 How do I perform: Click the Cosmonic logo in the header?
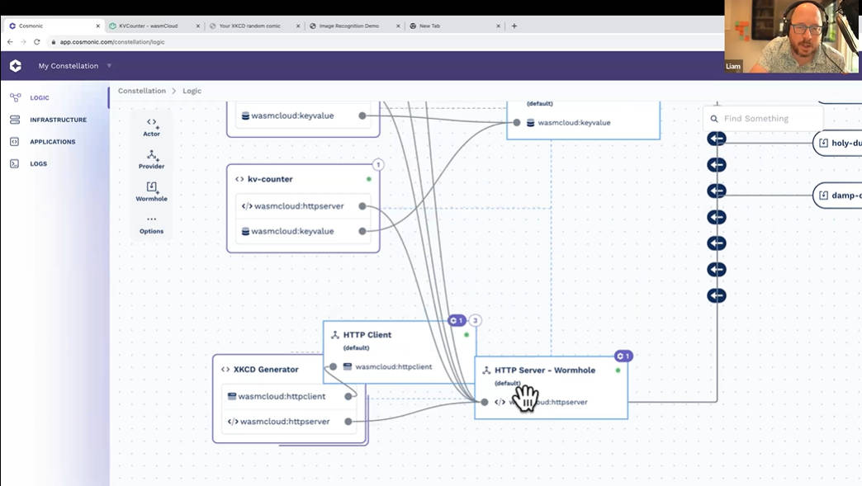click(16, 66)
